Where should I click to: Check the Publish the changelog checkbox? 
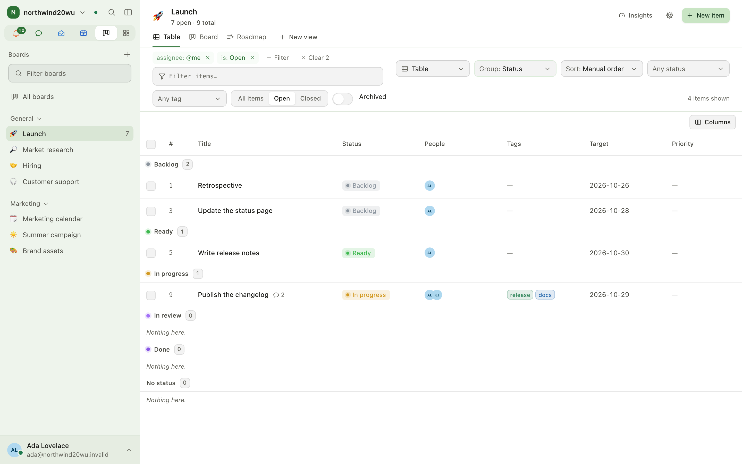click(x=151, y=295)
